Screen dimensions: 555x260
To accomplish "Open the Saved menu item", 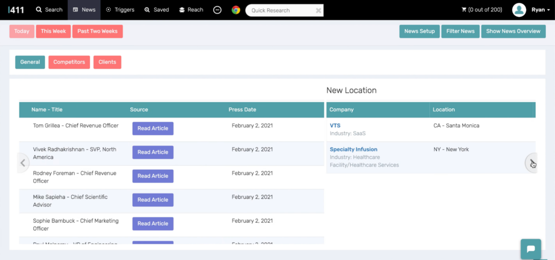I will point(157,10).
